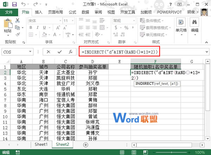Toggle center horizontal alignment
The image size is (211, 155).
coord(88,28)
